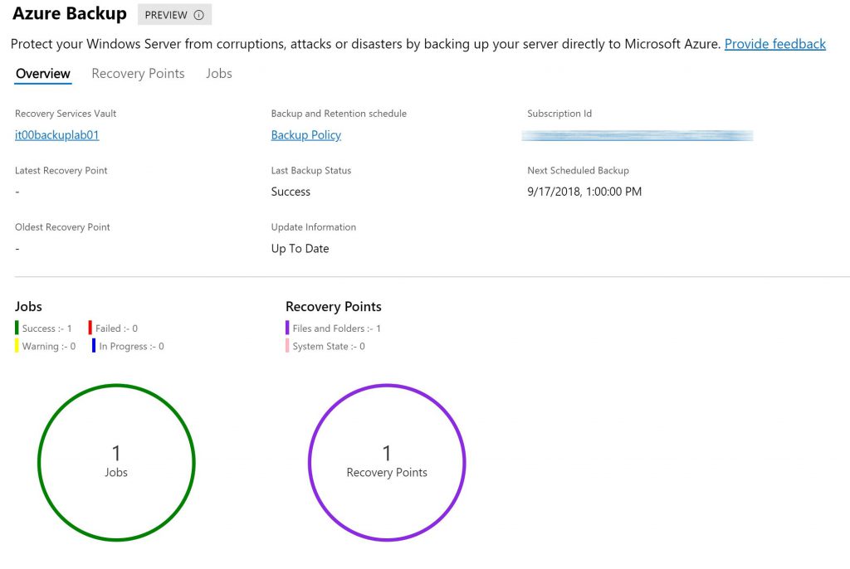Click the purple Files and Folders swatch
850x569 pixels.
pos(287,328)
